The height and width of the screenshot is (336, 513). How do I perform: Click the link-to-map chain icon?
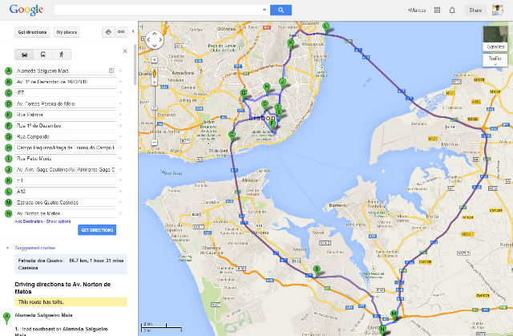pos(121,32)
